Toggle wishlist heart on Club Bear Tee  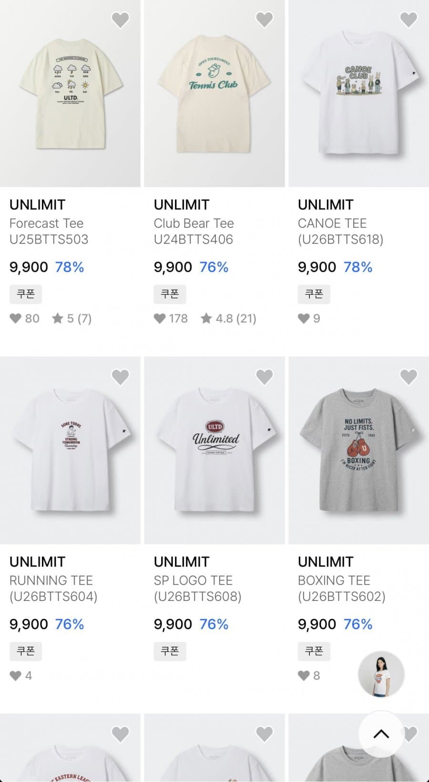[265, 20]
